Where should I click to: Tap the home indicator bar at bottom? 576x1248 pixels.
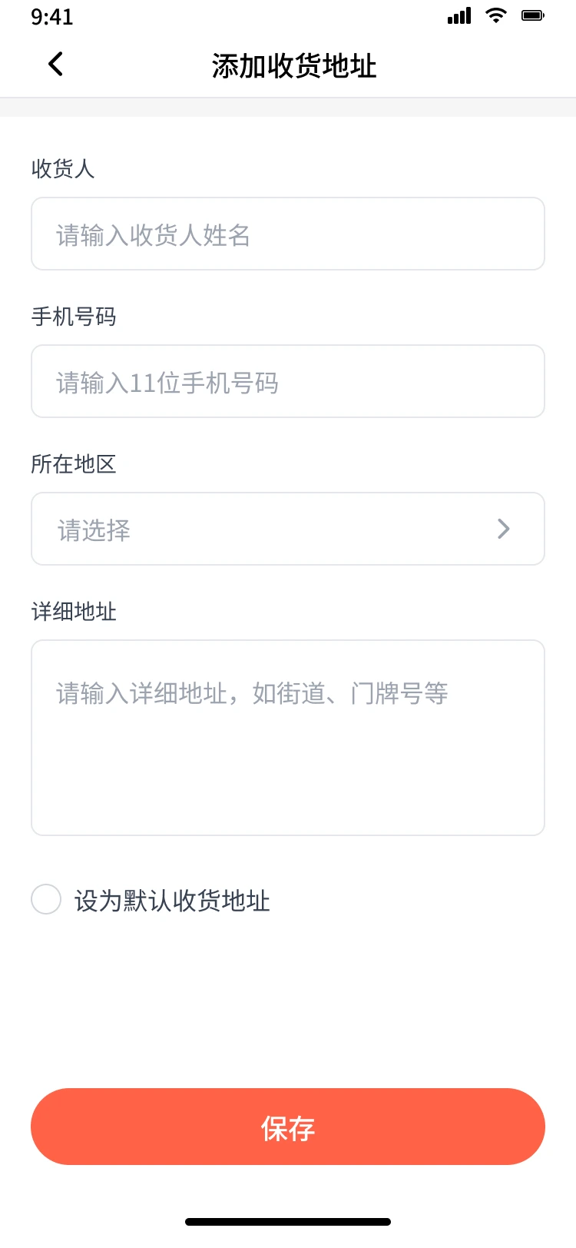click(288, 1222)
